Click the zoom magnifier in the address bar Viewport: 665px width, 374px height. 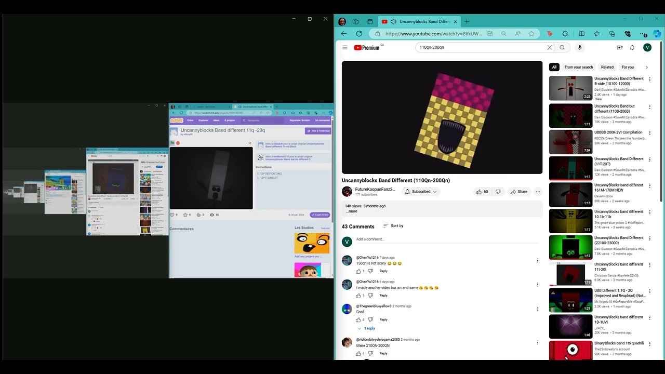click(503, 34)
